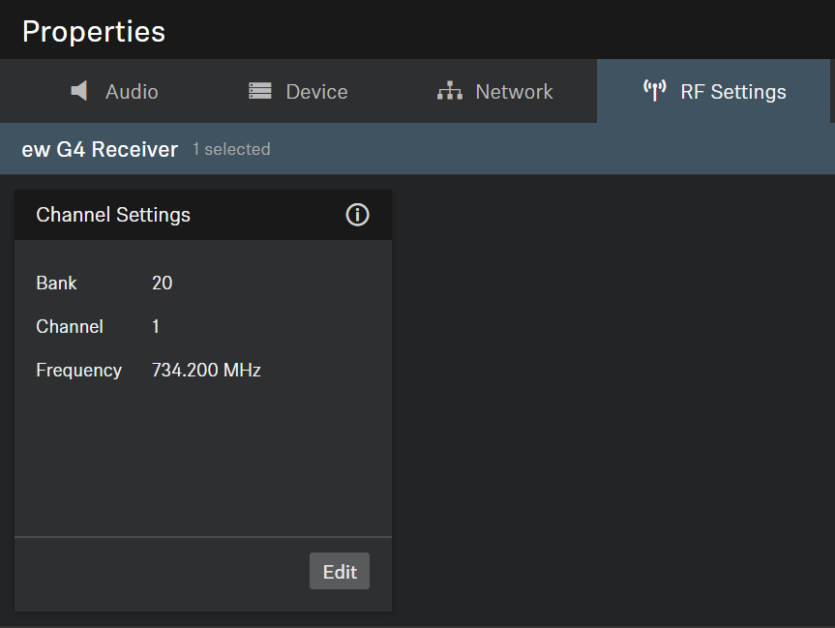Image resolution: width=835 pixels, height=628 pixels.
Task: Click the antenna icon on RF Settings
Action: (x=655, y=91)
